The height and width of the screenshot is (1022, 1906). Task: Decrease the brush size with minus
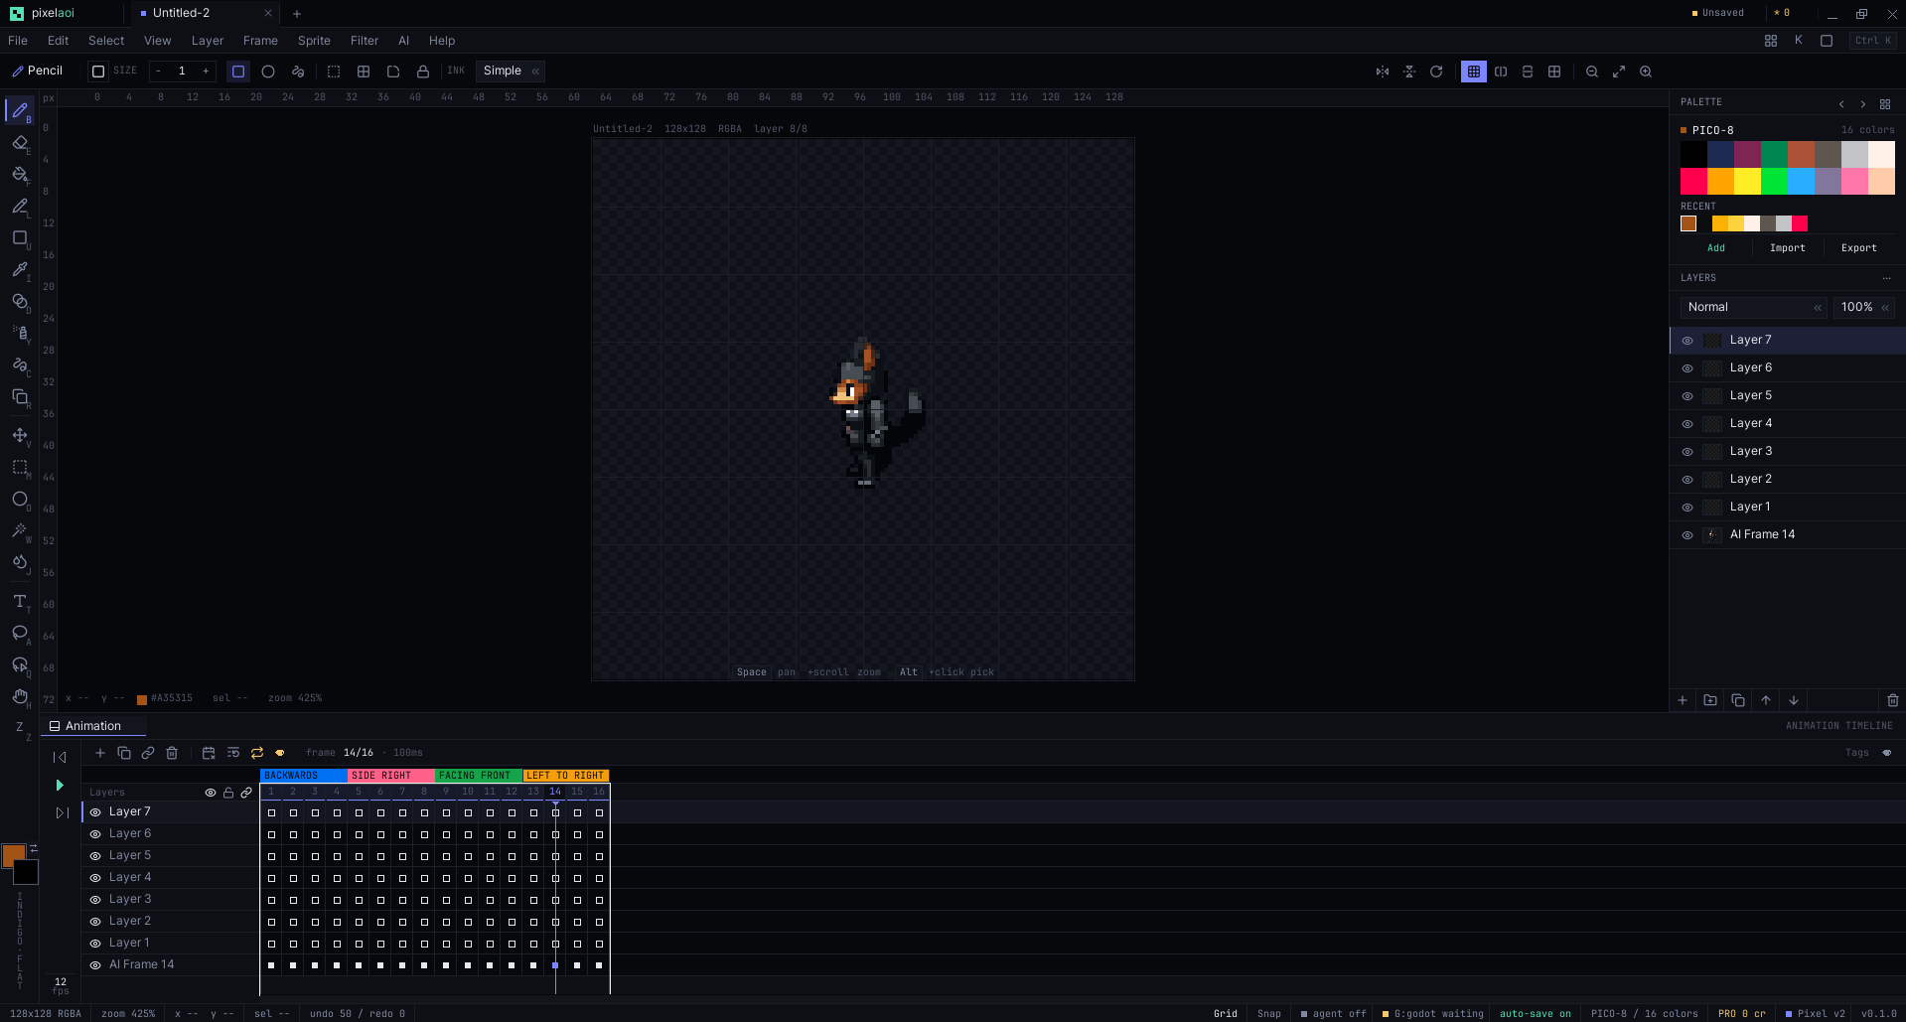[x=158, y=72]
